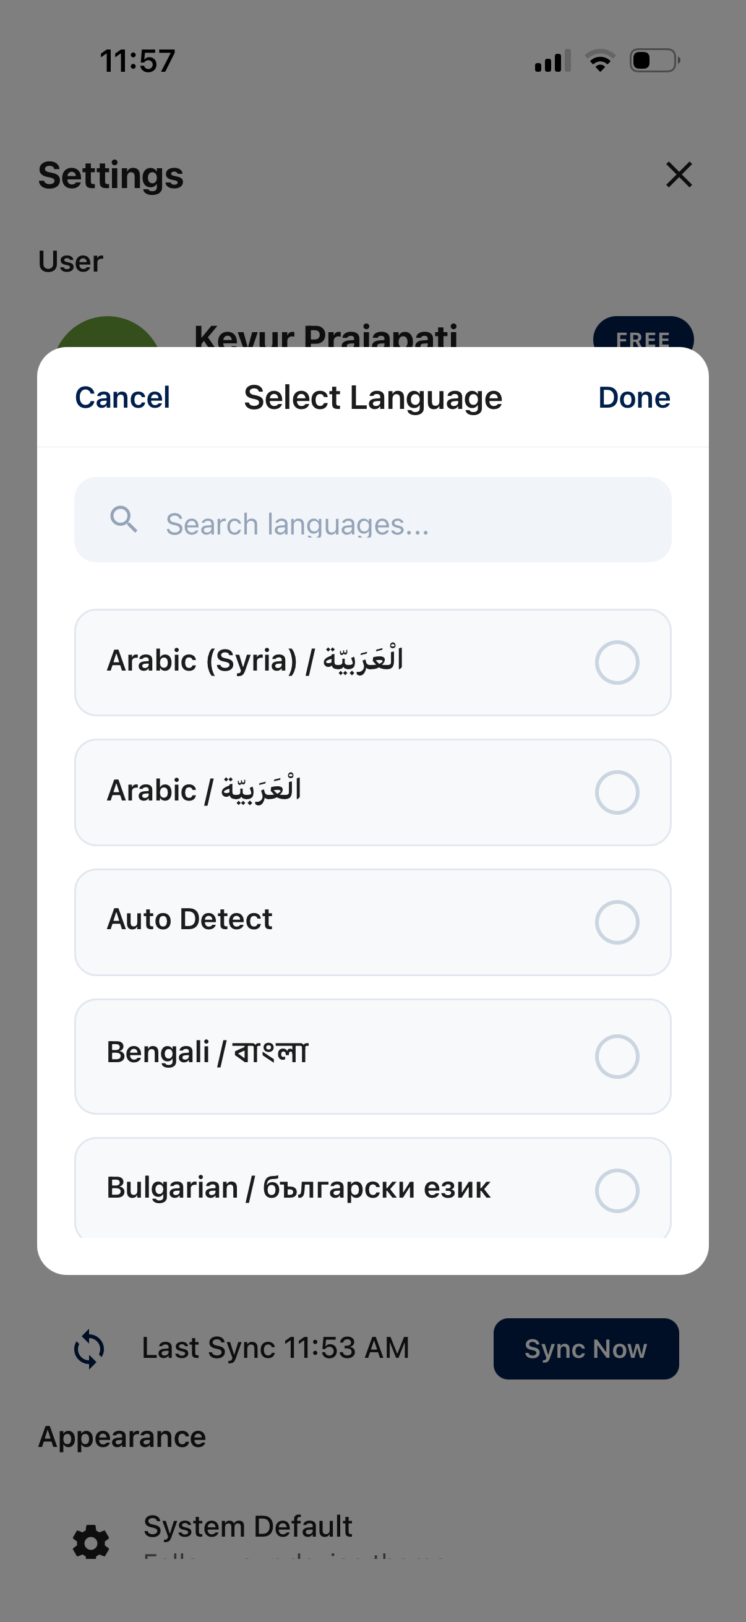
Task: Select the Auto Detect radio button
Action: click(616, 922)
